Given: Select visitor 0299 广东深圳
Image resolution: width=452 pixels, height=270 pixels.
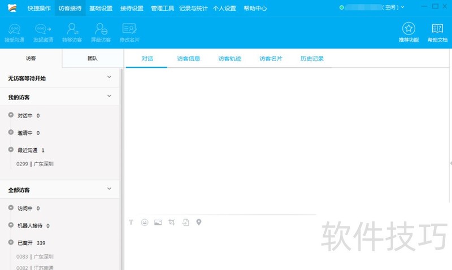Looking at the screenshot, I should [35, 164].
